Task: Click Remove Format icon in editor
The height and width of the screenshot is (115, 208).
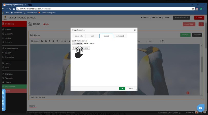Action: (x=57, y=41)
